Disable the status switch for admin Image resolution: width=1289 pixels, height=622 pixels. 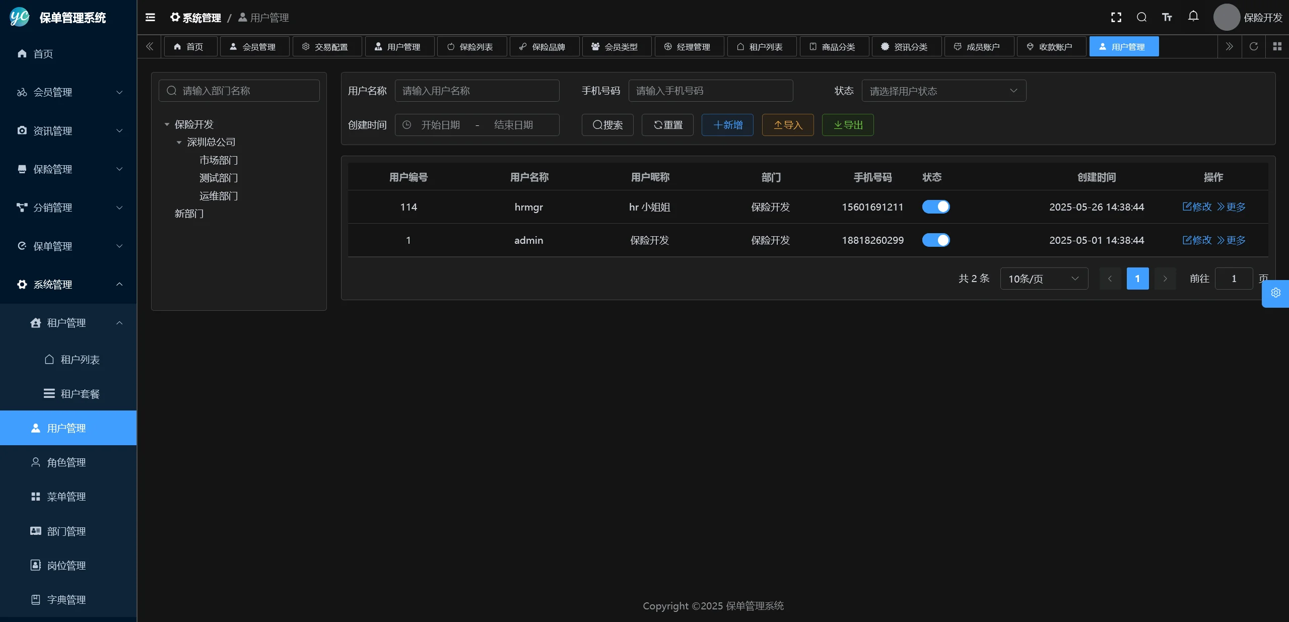coord(935,240)
